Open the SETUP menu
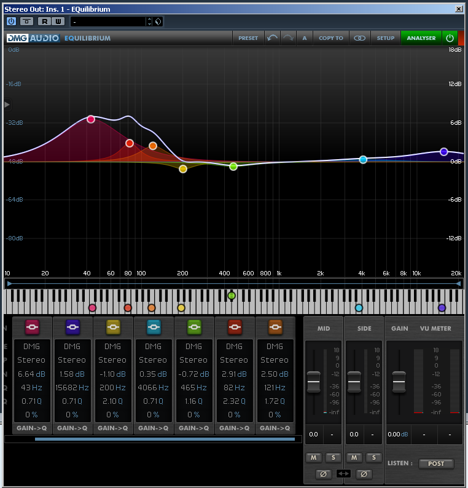 [386, 38]
